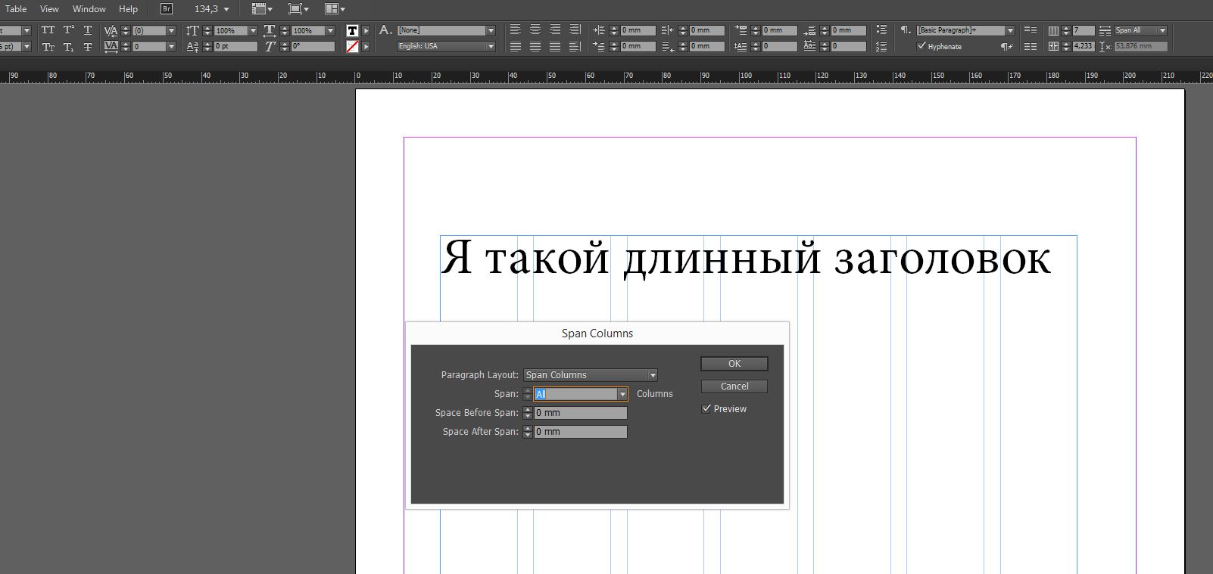Open the Table menu
The width and height of the screenshot is (1213, 574).
point(16,9)
